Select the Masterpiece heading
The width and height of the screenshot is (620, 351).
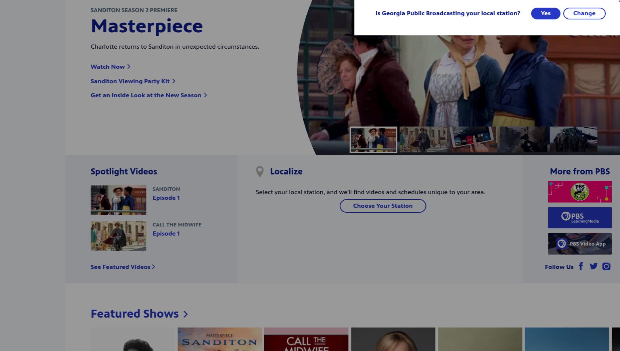pos(147,26)
